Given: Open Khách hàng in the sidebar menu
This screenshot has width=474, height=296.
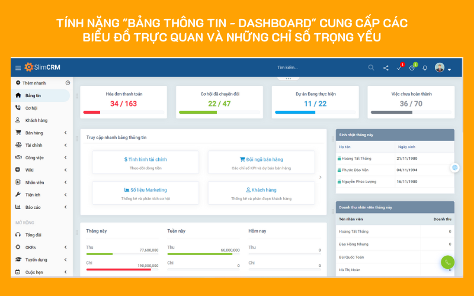Looking at the screenshot, I should (x=36, y=120).
